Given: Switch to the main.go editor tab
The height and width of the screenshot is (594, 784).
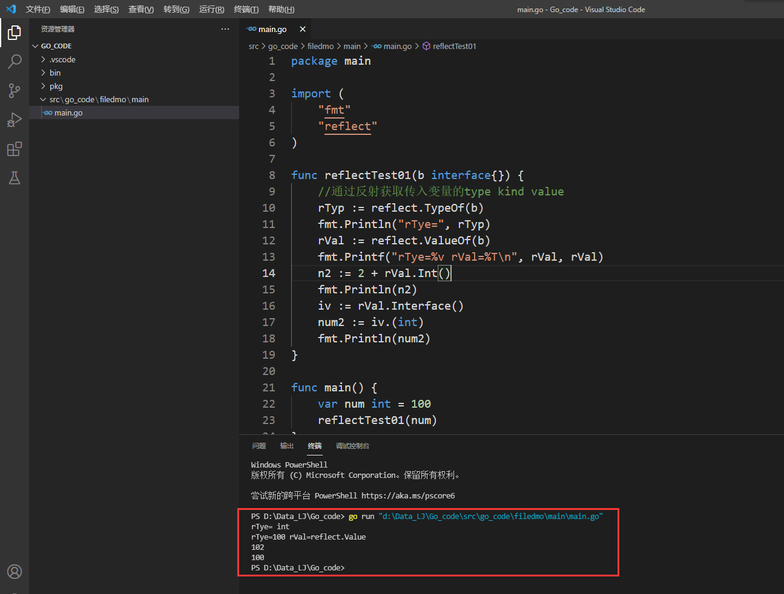Looking at the screenshot, I should click(x=276, y=29).
